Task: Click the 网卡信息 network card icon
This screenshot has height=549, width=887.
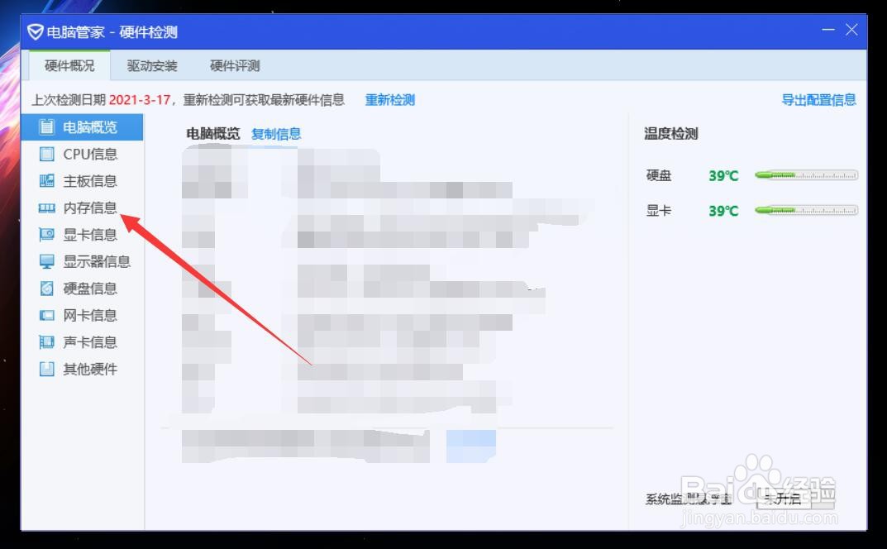Action: tap(46, 315)
